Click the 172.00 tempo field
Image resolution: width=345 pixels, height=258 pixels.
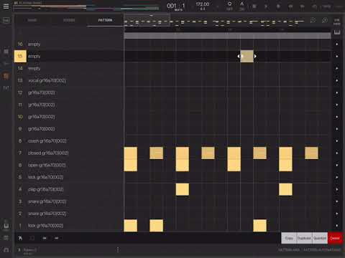203,4
